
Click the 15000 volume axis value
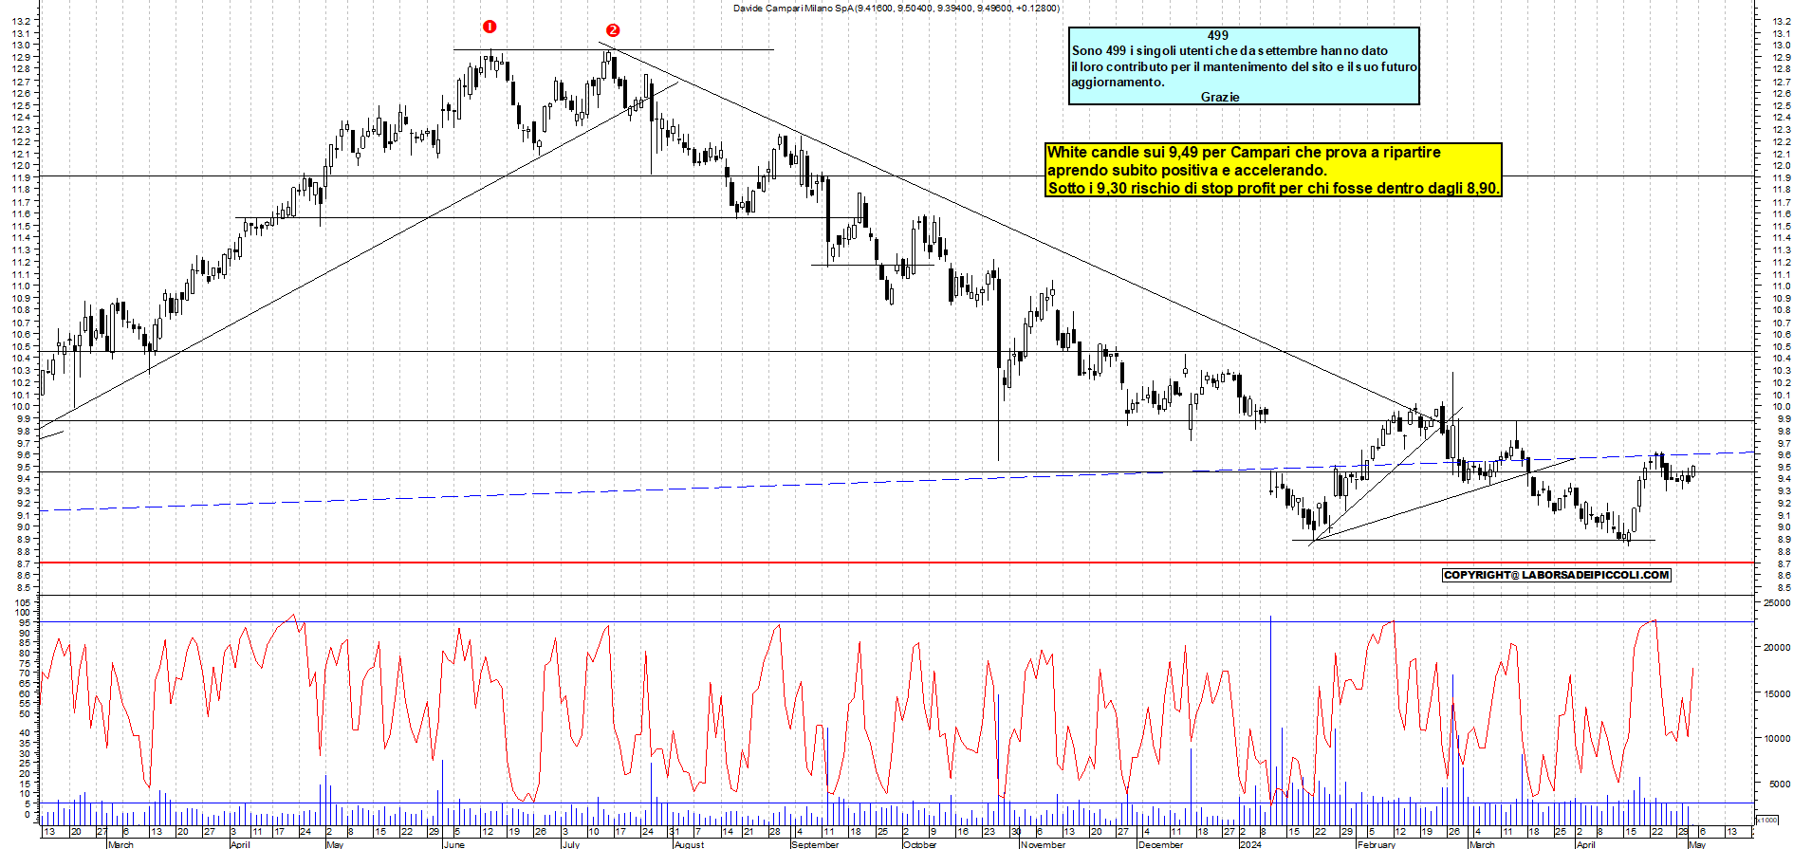pos(1777,693)
